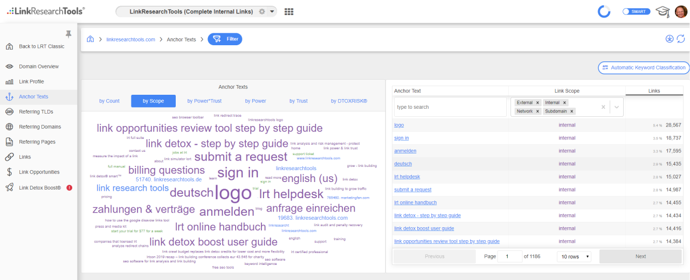Click the Links chain icon

9,157
